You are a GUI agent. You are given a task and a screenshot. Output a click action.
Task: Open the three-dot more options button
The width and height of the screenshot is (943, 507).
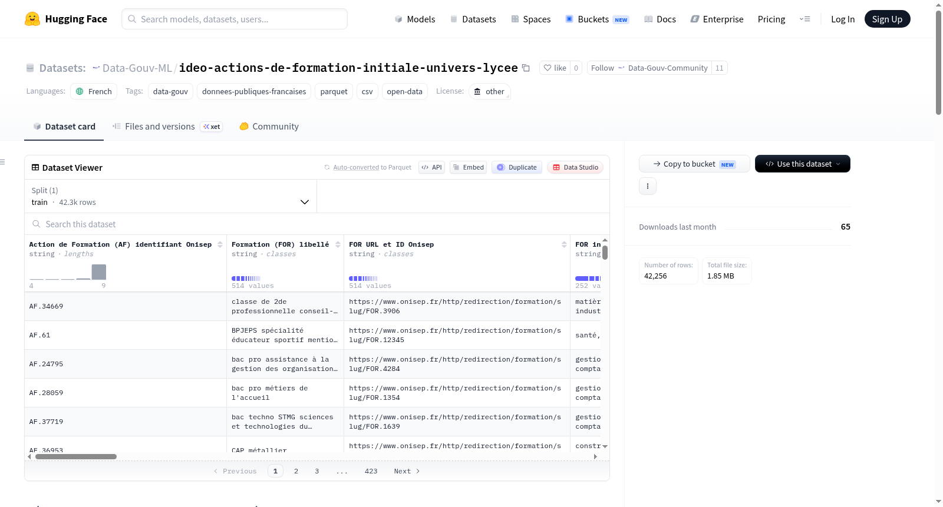coord(648,186)
